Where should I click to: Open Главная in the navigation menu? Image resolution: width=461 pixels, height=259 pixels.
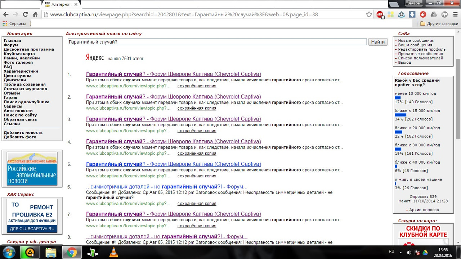coord(12,41)
